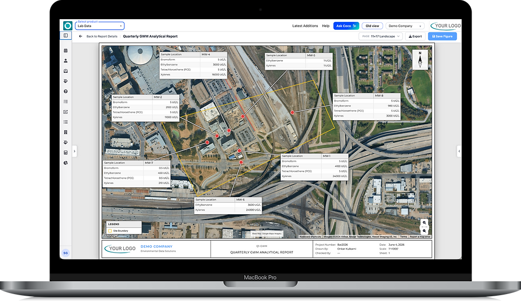The width and height of the screenshot is (521, 301).
Task: Open the help question mark sidebar icon
Action: pos(66,91)
